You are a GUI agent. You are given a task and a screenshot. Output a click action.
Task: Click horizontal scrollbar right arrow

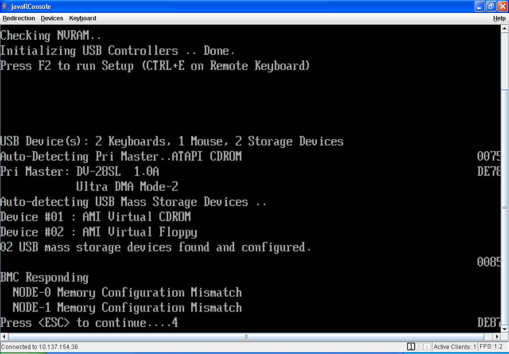pyautogui.click(x=497, y=337)
